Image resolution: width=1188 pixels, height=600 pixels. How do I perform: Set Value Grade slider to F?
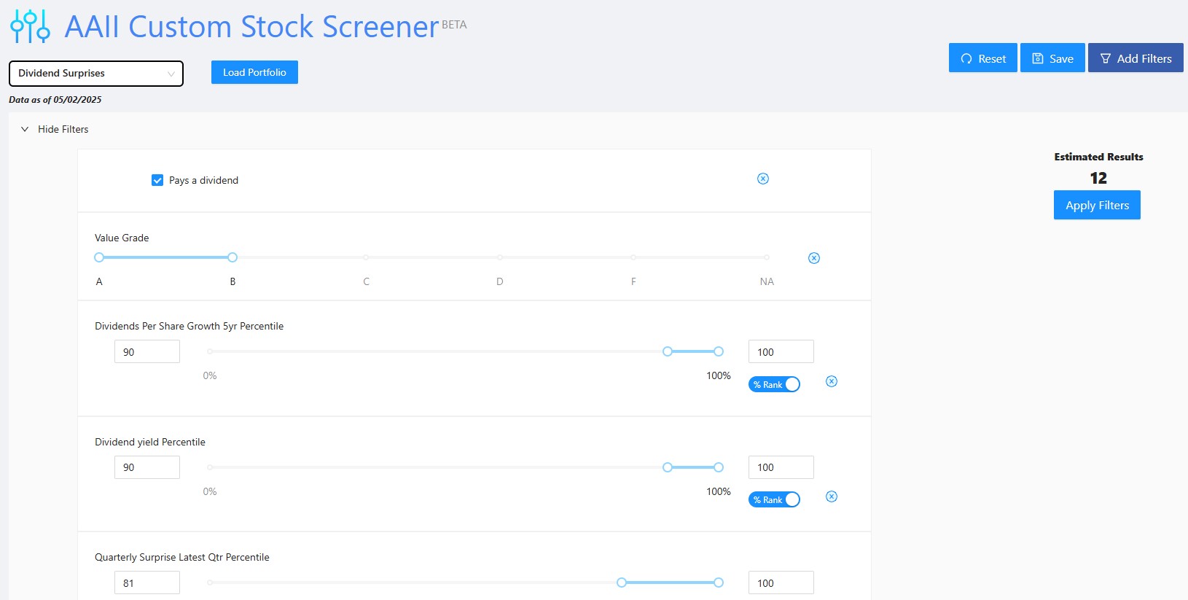tap(633, 257)
